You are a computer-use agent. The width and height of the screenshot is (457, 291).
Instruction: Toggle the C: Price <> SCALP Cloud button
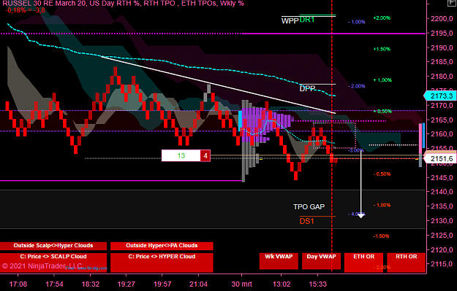(53, 263)
